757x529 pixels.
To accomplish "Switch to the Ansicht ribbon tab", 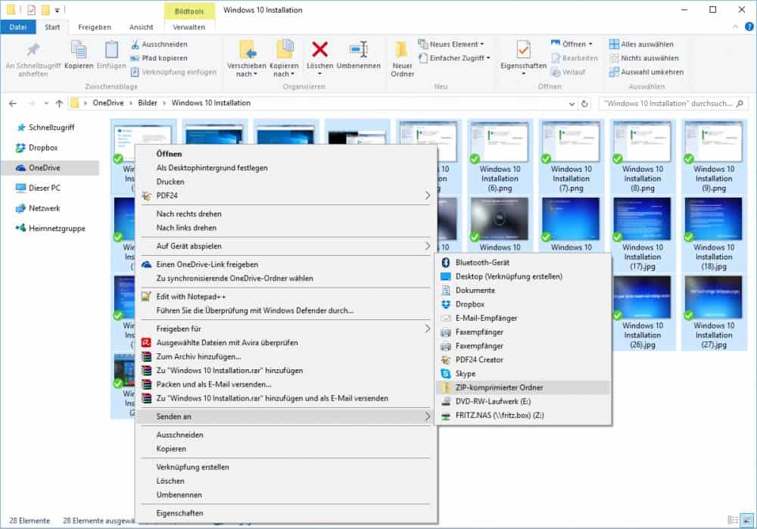I will point(141,27).
